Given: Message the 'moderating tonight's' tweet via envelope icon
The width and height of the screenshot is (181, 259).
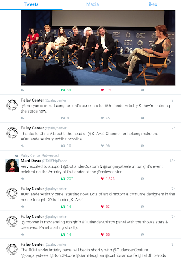Looking at the screenshot, I should point(143,234).
